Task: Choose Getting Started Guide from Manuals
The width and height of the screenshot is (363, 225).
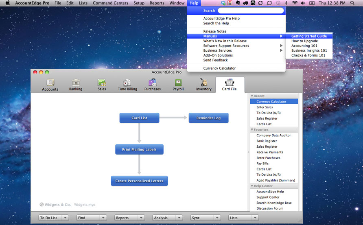Action: click(309, 36)
